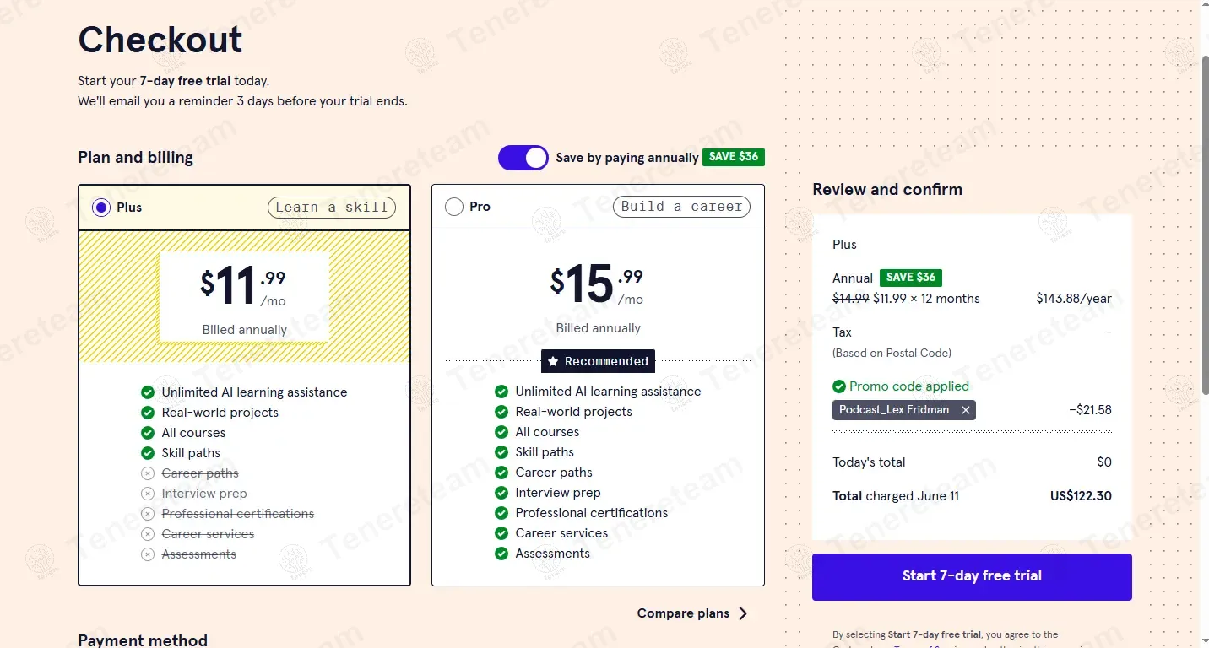Toggle the annual billing switch
The image size is (1209, 648).
coord(523,158)
